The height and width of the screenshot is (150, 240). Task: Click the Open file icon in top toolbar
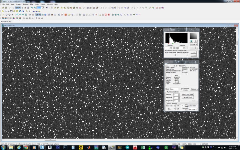coord(3,8)
